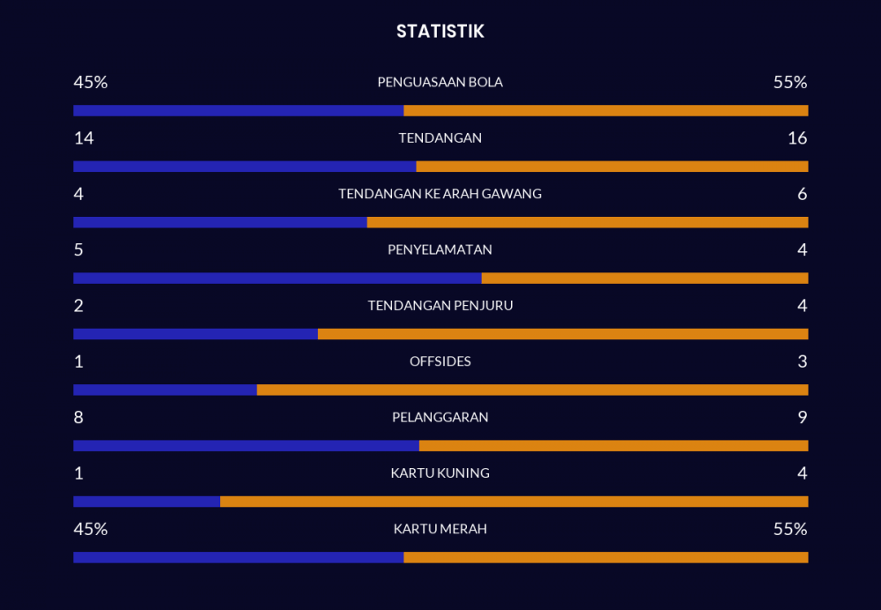This screenshot has width=881, height=610.
Task: Select the PENGUASAAN BOLA label
Action: (x=440, y=82)
